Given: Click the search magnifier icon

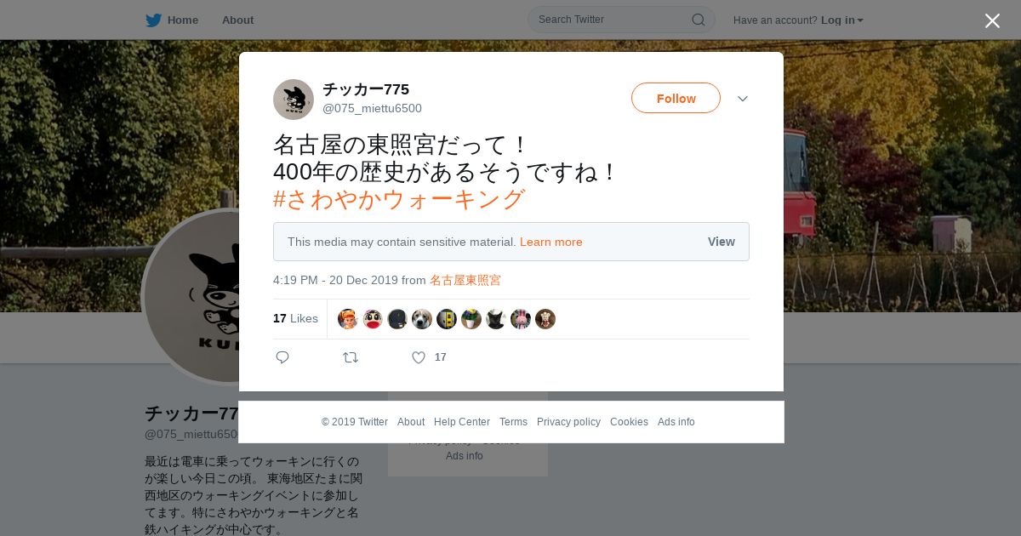Looking at the screenshot, I should click(x=698, y=20).
